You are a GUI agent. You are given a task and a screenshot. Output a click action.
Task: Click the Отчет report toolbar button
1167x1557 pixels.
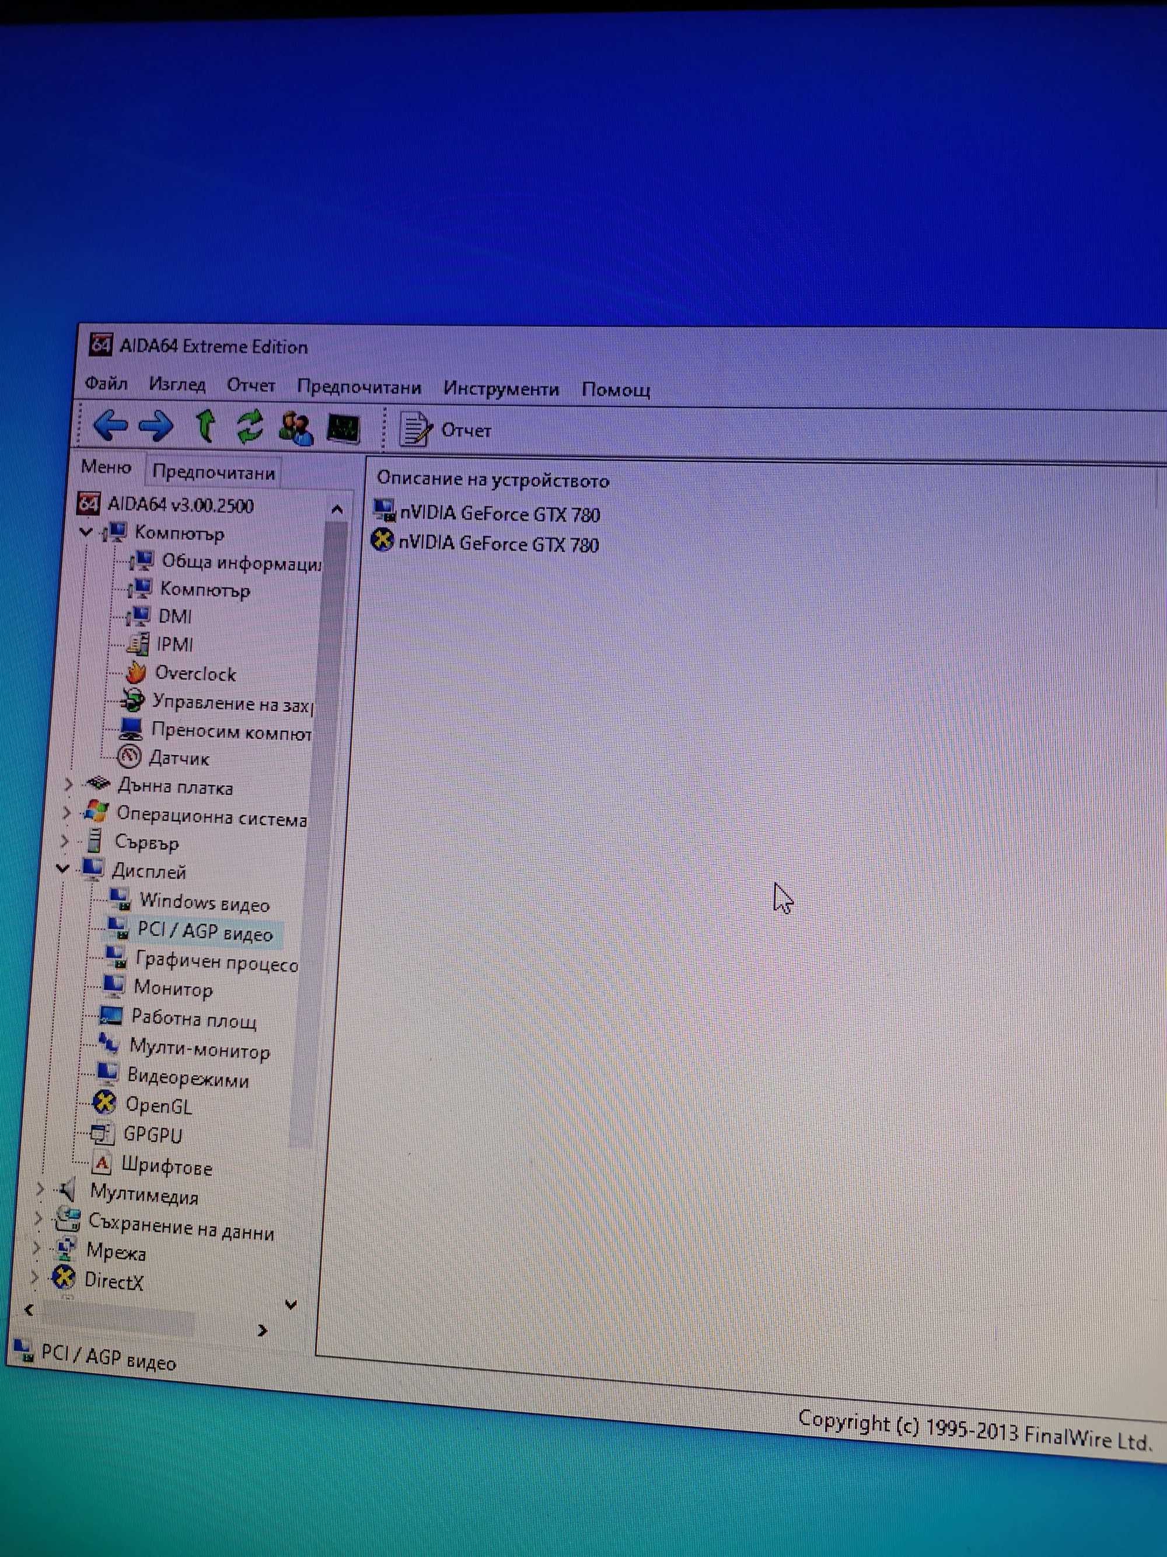(445, 429)
